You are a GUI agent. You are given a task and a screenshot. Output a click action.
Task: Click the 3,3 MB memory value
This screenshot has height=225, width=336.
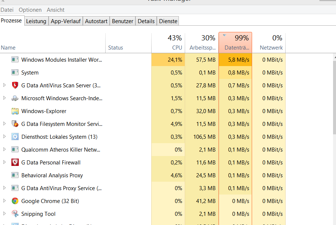coord(207,188)
